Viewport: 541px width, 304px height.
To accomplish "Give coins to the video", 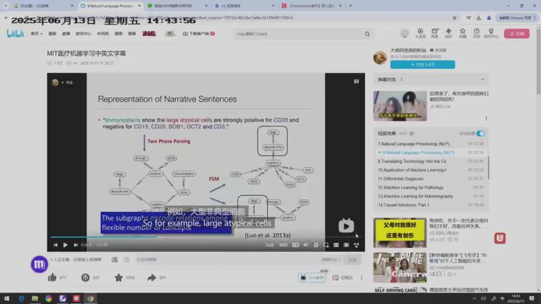I will (x=85, y=278).
